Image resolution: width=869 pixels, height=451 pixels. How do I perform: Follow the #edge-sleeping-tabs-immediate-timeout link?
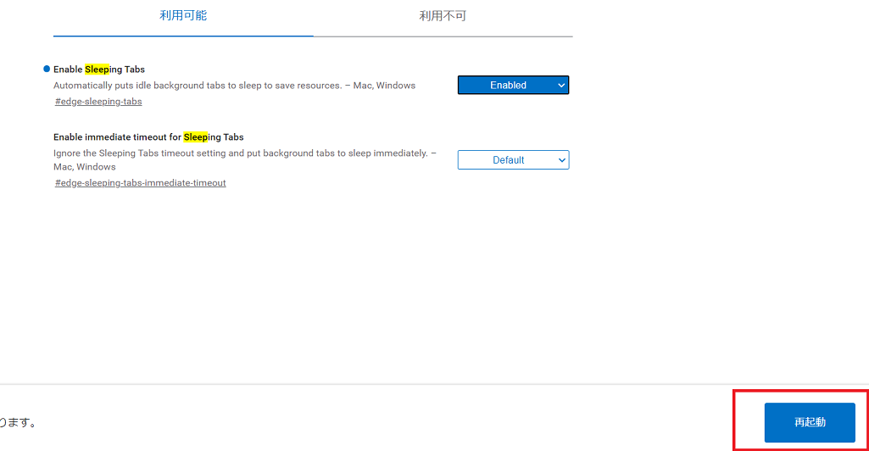pos(141,183)
